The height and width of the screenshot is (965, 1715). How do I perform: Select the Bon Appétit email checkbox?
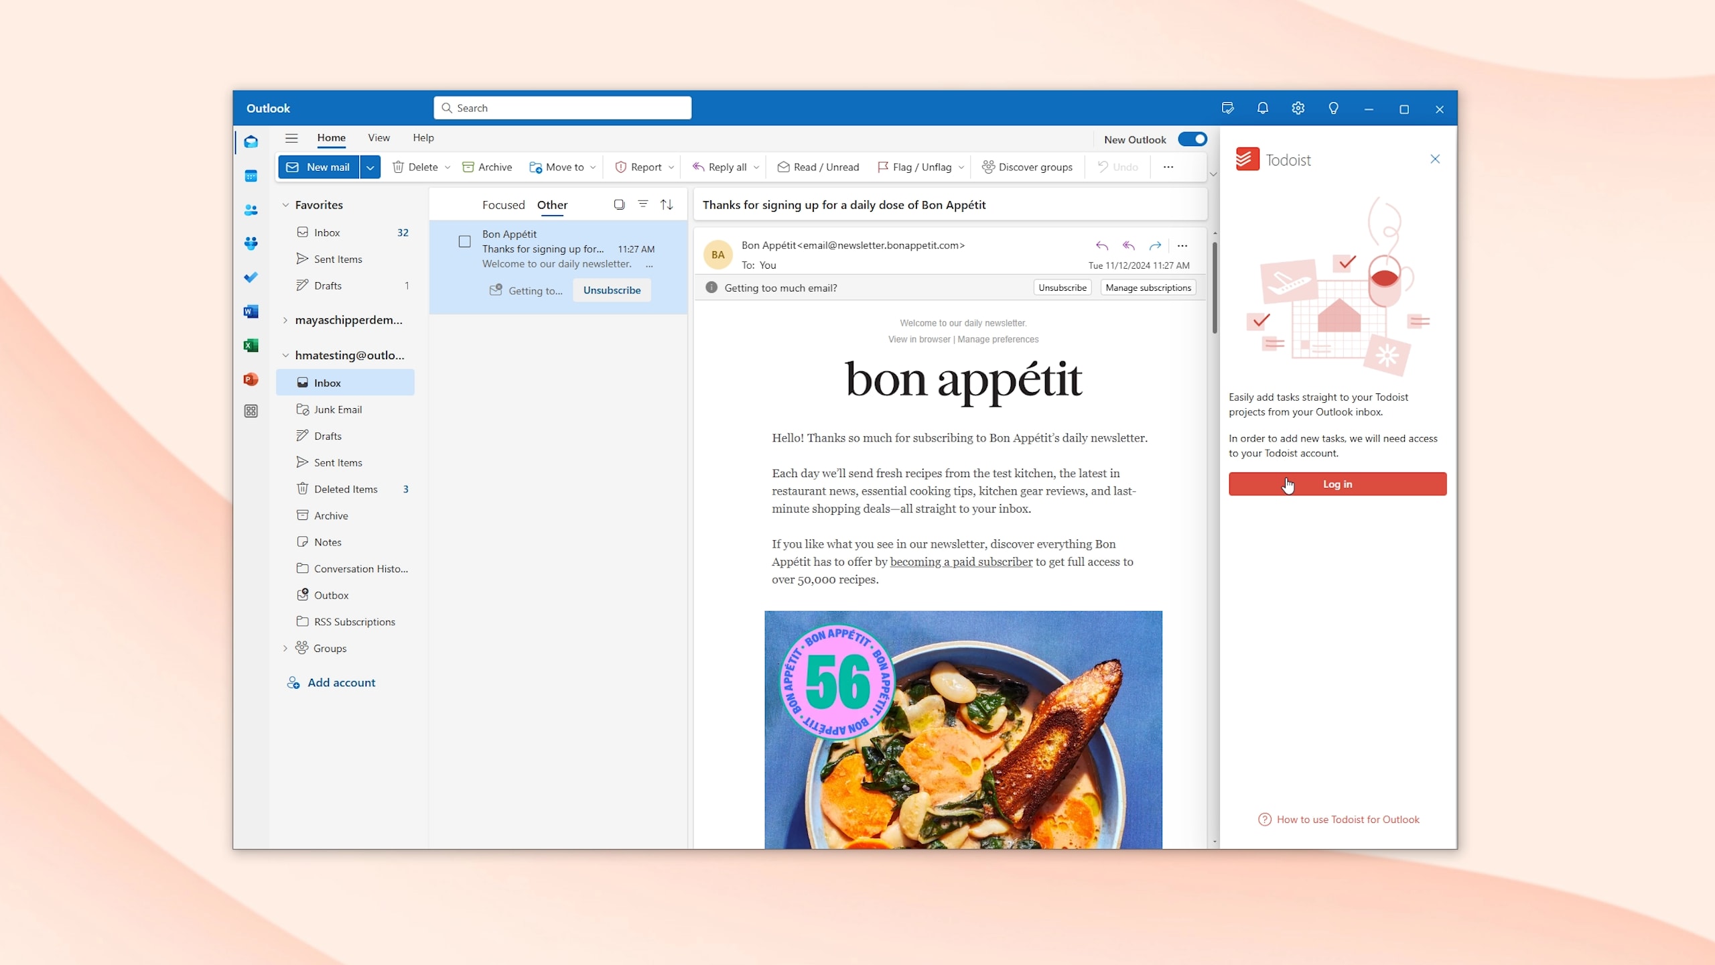tap(464, 241)
